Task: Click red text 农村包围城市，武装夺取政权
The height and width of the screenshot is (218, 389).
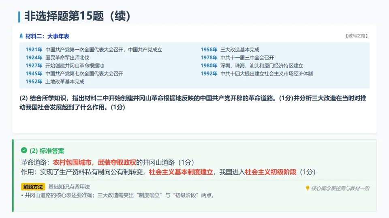Action: (94, 162)
